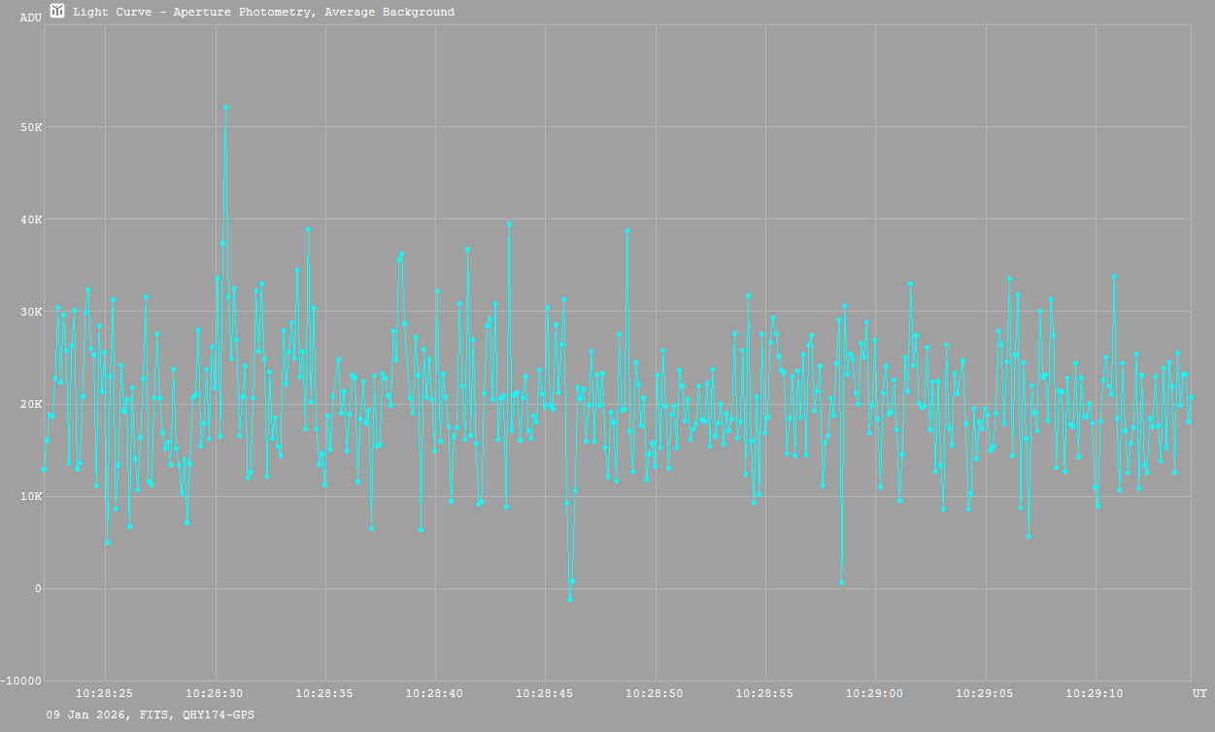Click the '09 Jan 2026, FITS, QHY174-GPS' footer text
The height and width of the screenshot is (732, 1215).
pyautogui.click(x=151, y=715)
